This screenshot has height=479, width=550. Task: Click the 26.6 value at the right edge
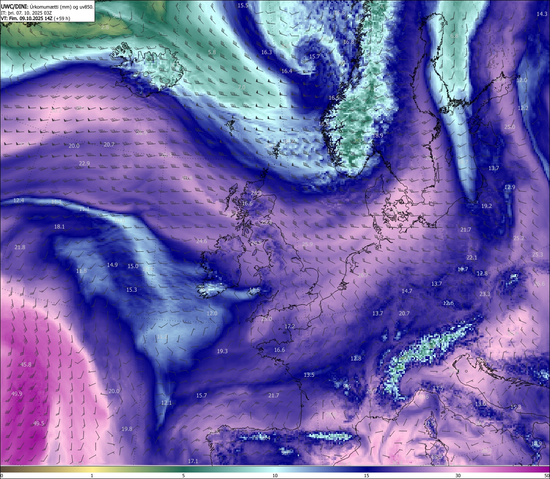[539, 284]
